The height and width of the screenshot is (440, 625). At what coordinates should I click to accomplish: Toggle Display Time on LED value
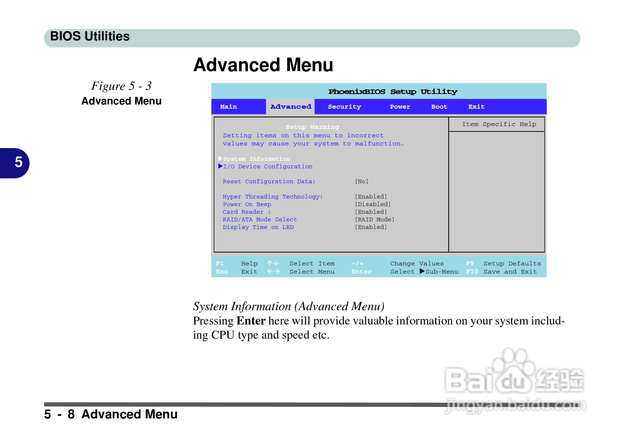pyautogui.click(x=371, y=227)
